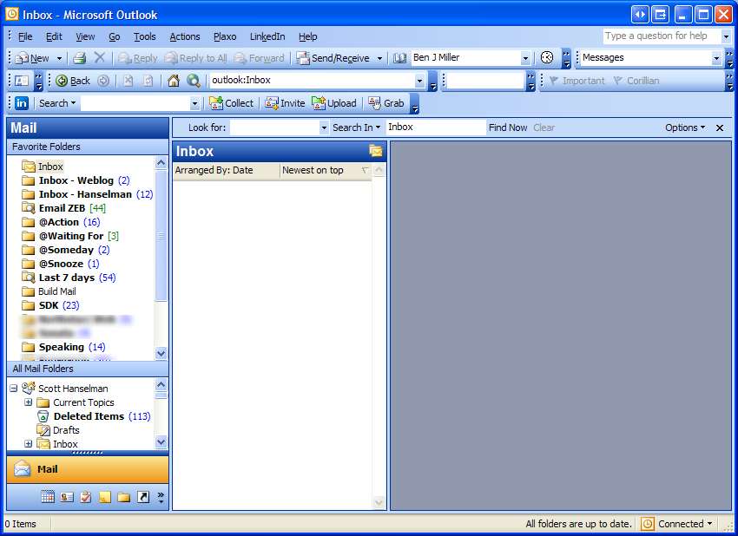
Task: Open the LinkedIn menu
Action: (x=267, y=36)
